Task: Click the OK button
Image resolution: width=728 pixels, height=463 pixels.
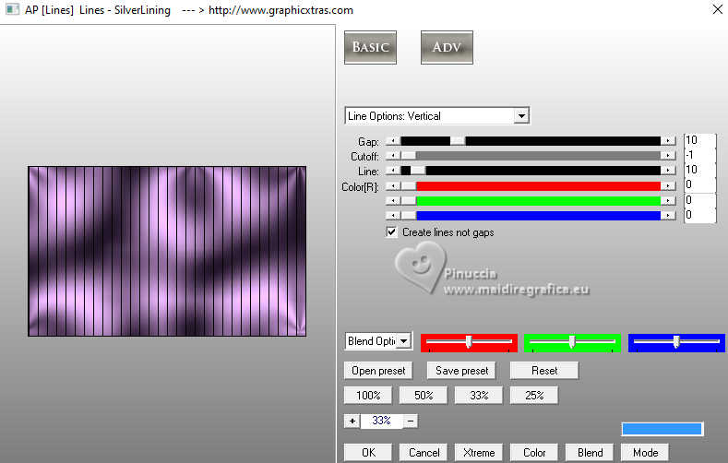Action: tap(368, 452)
